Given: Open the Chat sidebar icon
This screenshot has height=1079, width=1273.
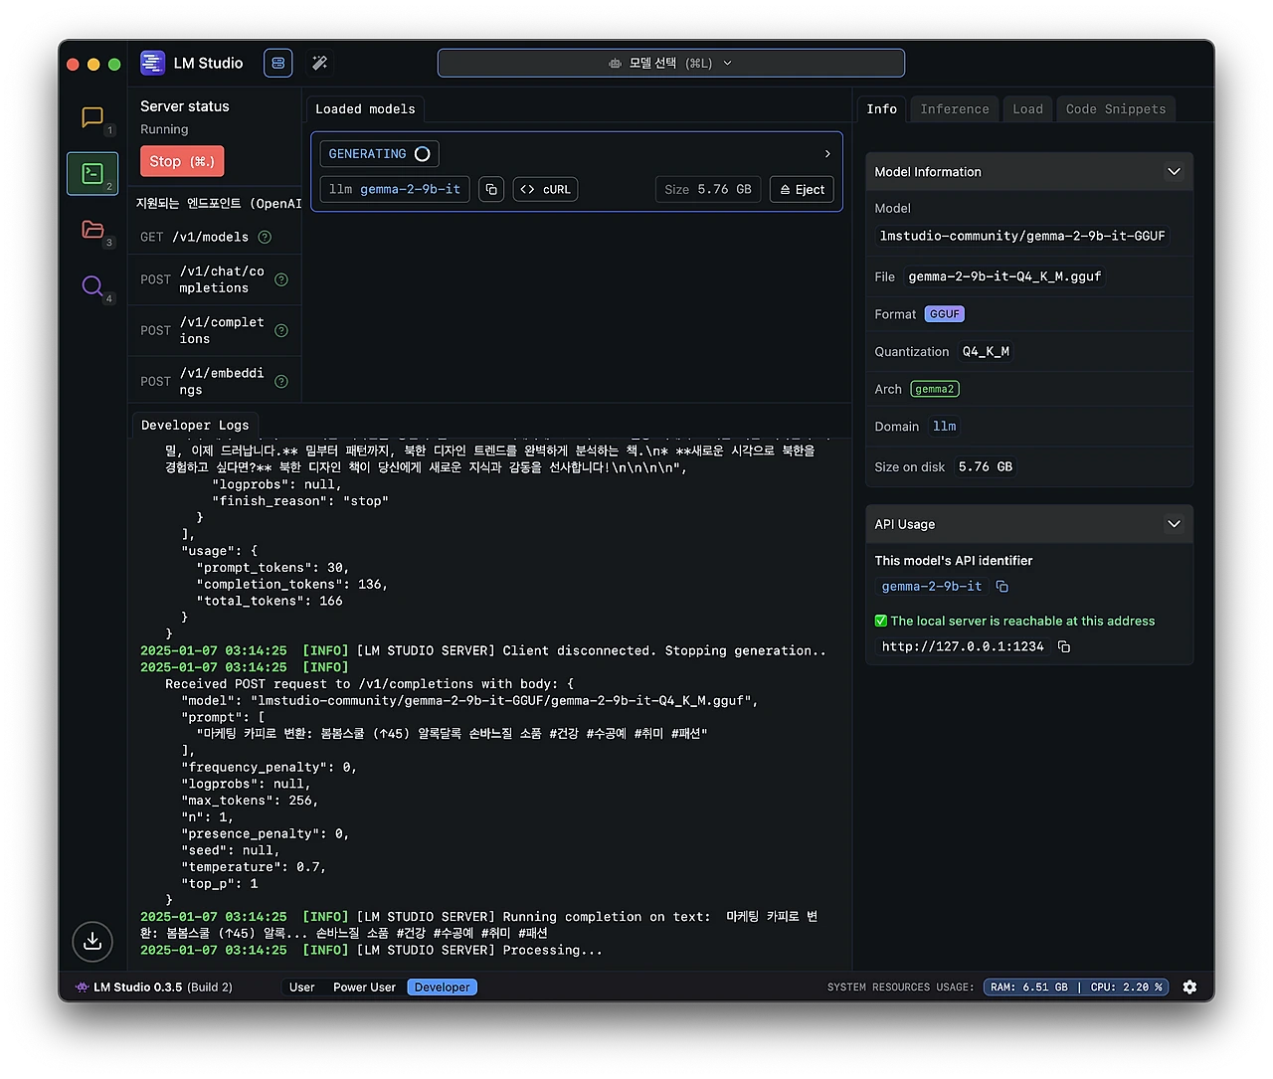Looking at the screenshot, I should [92, 117].
